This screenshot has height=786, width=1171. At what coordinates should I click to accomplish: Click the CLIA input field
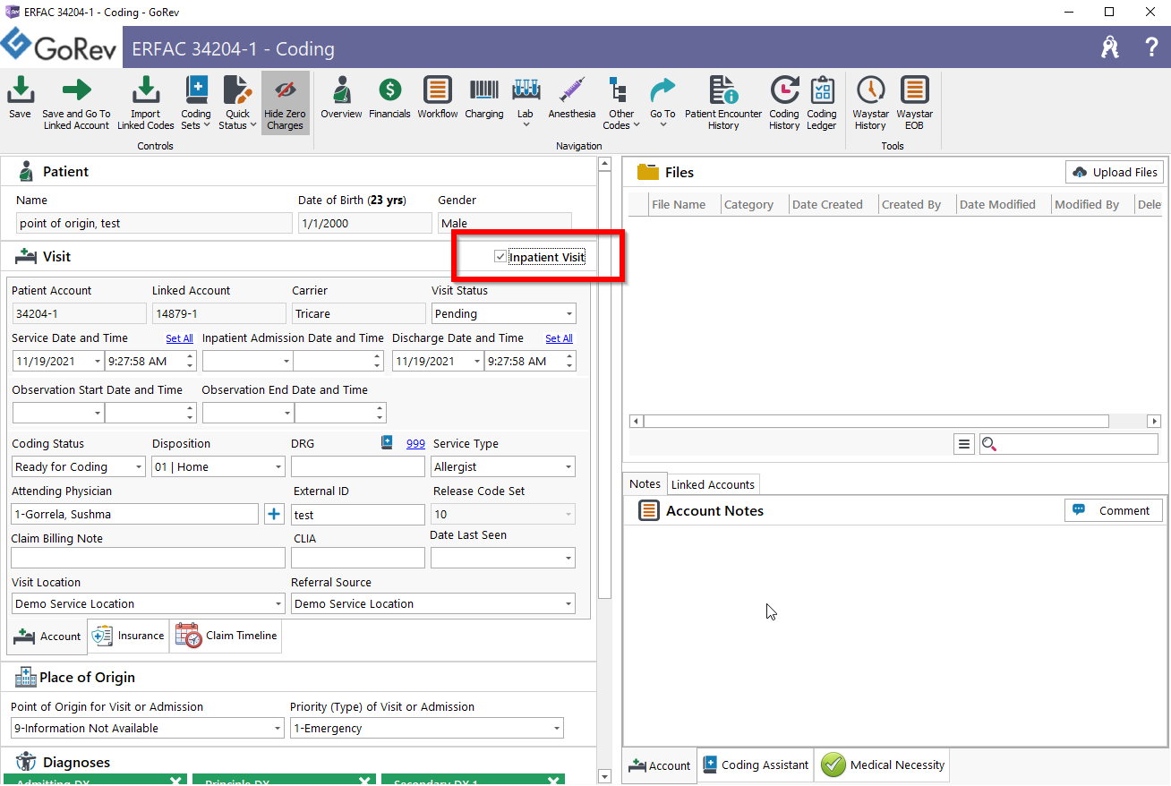358,558
